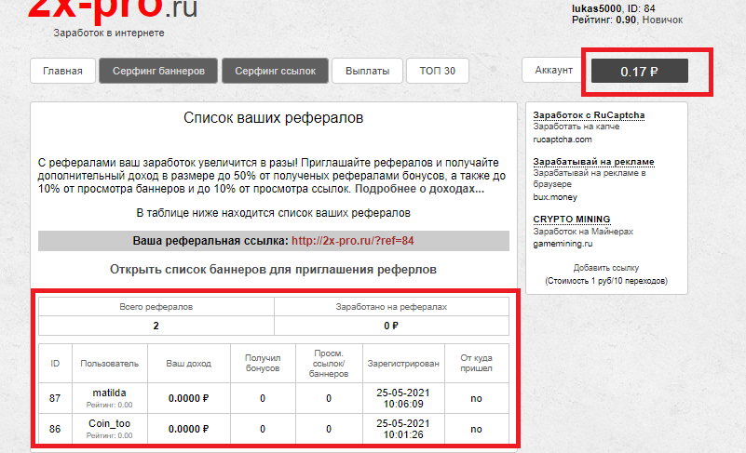
Task: Open the referral link http://2x-pro.ru/?ref=84
Action: point(352,241)
